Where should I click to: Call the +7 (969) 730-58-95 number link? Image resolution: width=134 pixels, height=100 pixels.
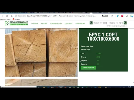[x=100, y=23]
